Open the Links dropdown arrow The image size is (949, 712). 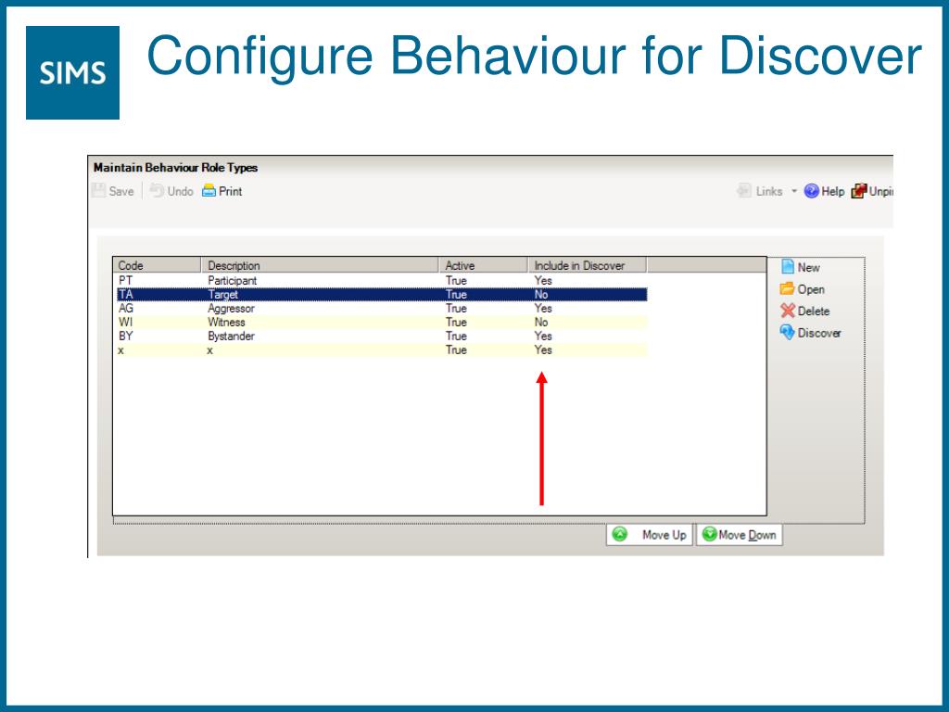point(794,191)
